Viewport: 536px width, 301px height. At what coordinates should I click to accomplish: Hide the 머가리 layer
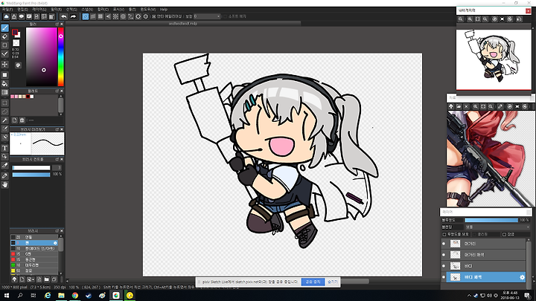(x=444, y=244)
